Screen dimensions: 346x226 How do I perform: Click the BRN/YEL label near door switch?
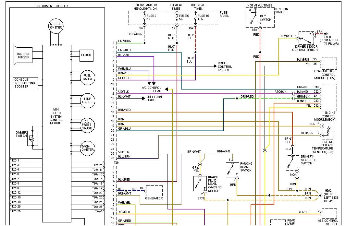[x=287, y=36]
